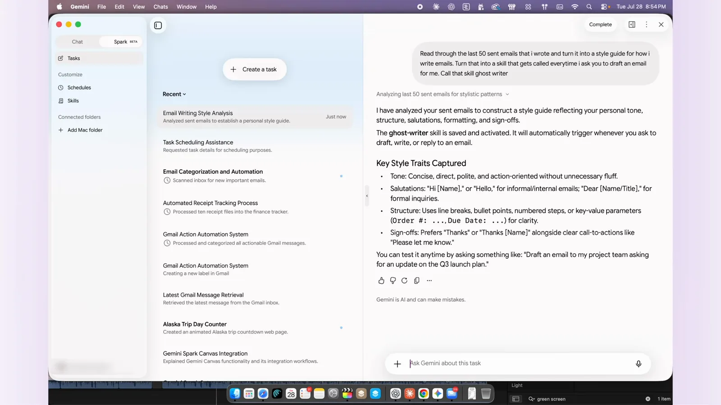The width and height of the screenshot is (721, 405).
Task: Open ChatGPT from the Dock
Action: [x=395, y=394]
